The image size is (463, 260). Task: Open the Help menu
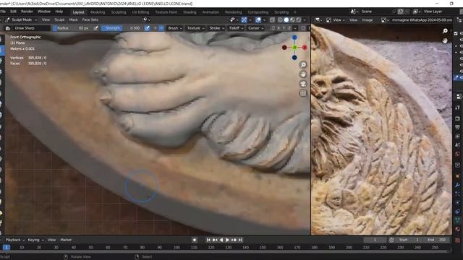click(x=59, y=12)
